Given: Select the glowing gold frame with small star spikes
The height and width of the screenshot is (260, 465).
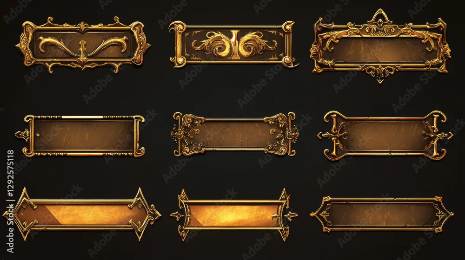Looking at the screenshot, I should (x=234, y=215).
